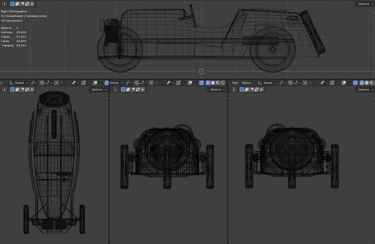
Task: Open selectability and visibility dropdown in leftmost header
Action: coord(75,83)
